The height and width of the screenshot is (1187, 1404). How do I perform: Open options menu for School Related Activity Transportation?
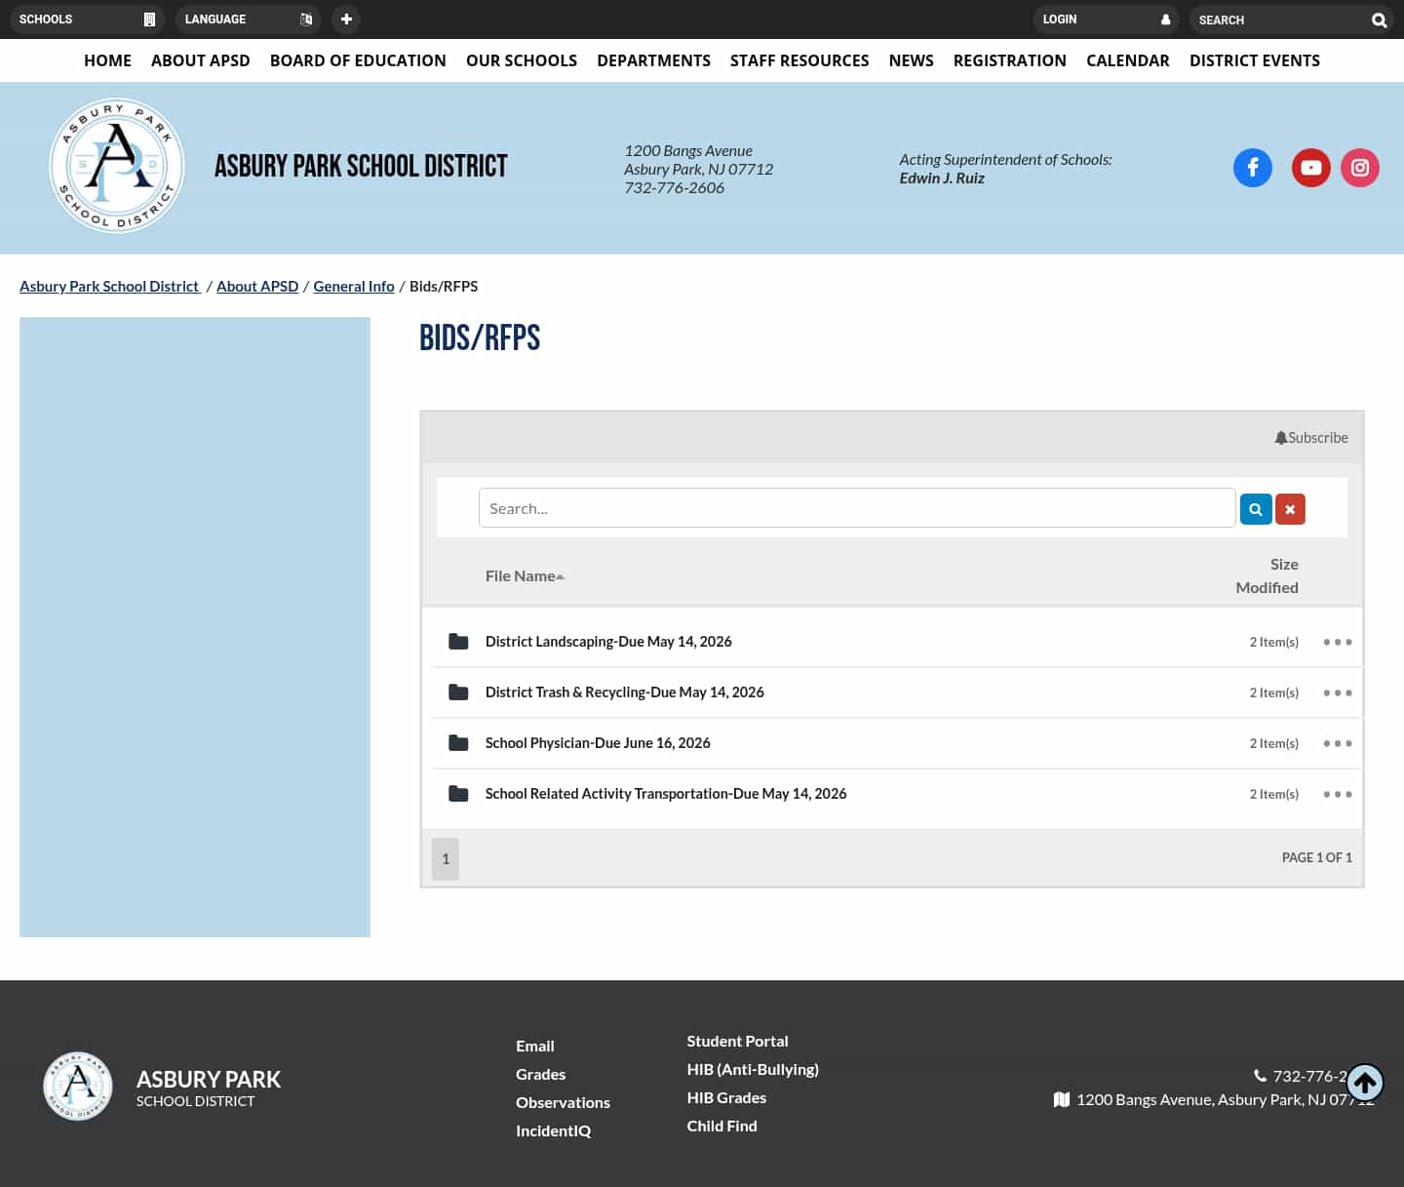click(x=1338, y=794)
